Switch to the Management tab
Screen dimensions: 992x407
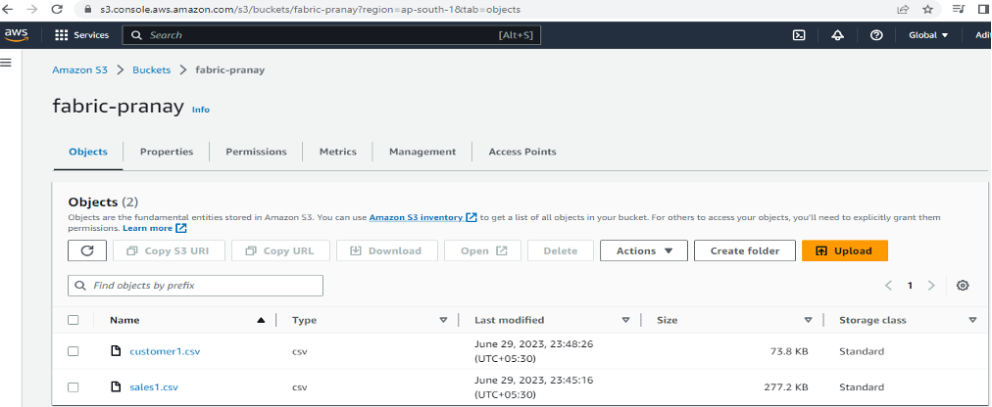click(422, 152)
